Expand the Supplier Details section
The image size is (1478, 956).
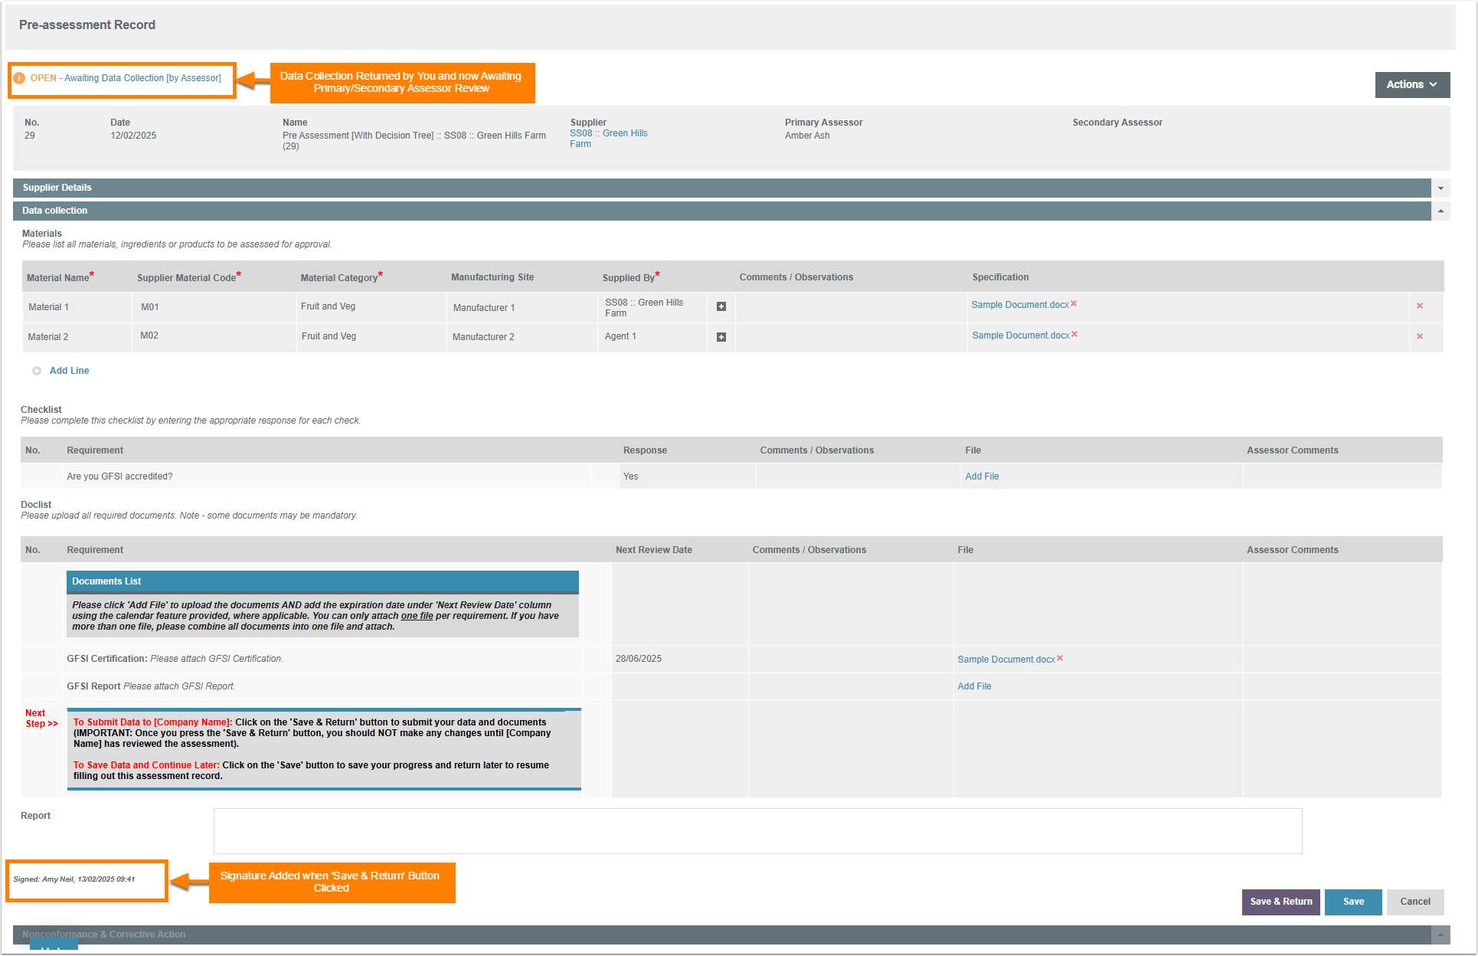pyautogui.click(x=1440, y=188)
